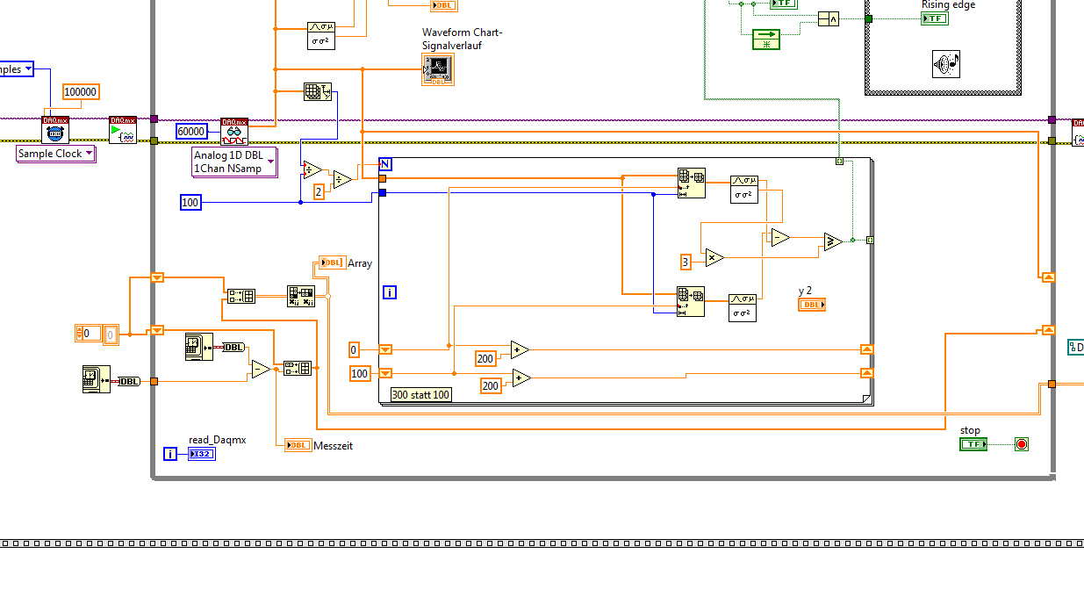Viewport: 1084px width, 604px height.
Task: Open the Sample Clock polymorphic selector
Action: coord(55,154)
